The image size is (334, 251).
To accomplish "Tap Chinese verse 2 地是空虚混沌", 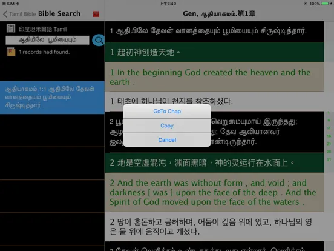I will [214, 163].
